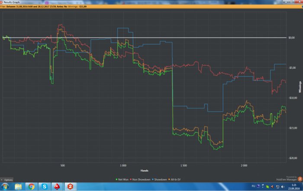The width and height of the screenshot is (303, 191).
Task: Open Google Chrome from the taskbar
Action: pos(31,187)
